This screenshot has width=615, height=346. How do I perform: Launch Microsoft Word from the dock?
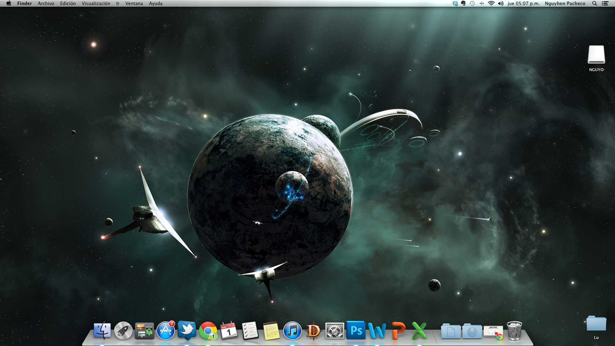[x=377, y=331]
